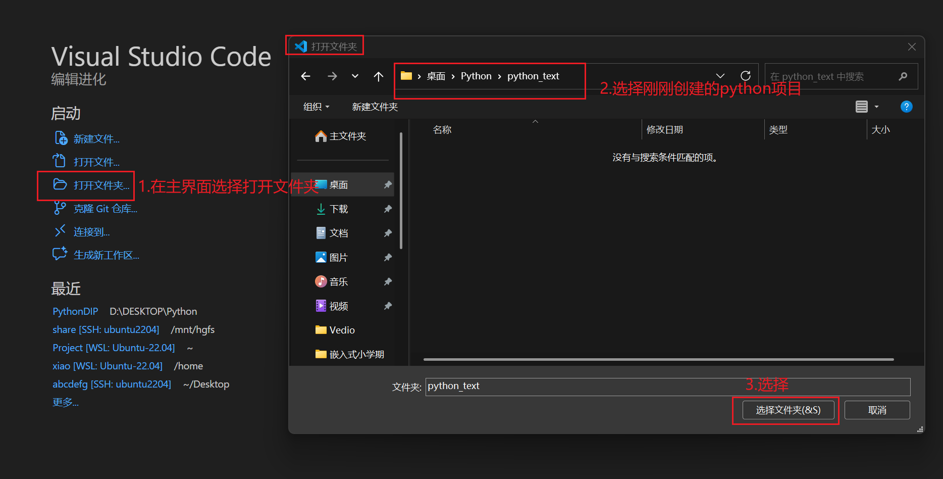Click 更多... to show more recents

coord(66,403)
